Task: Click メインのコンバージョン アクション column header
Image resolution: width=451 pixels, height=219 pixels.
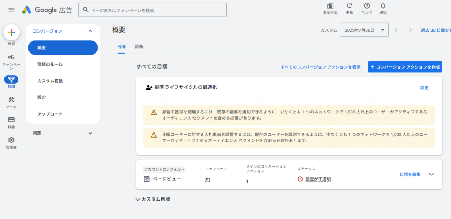Action: point(266,169)
